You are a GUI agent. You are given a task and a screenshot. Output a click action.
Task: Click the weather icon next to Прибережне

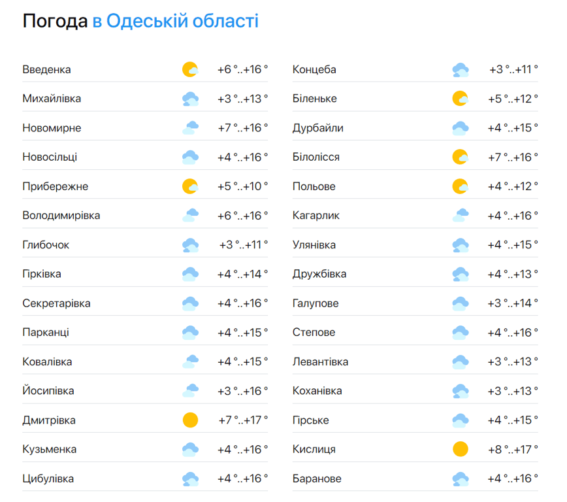coord(190,186)
